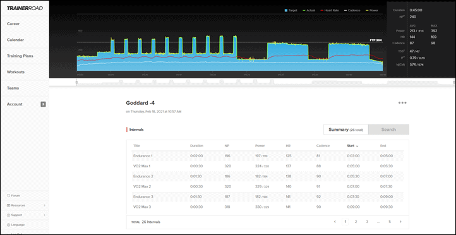The image size is (456, 235).
Task: Switch to the Search tab
Action: [x=388, y=130]
